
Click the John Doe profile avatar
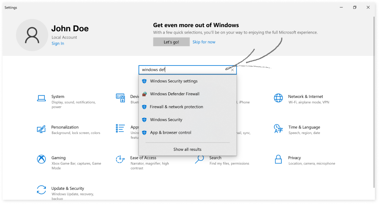coord(32,35)
